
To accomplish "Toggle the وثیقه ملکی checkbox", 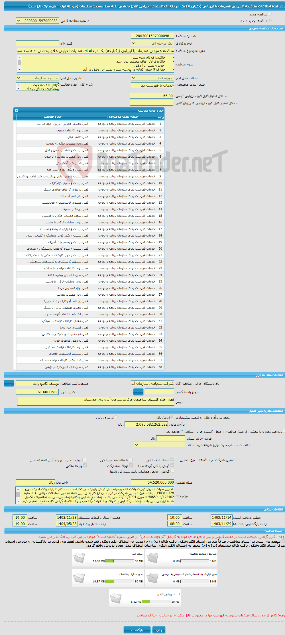I will coord(85,465).
